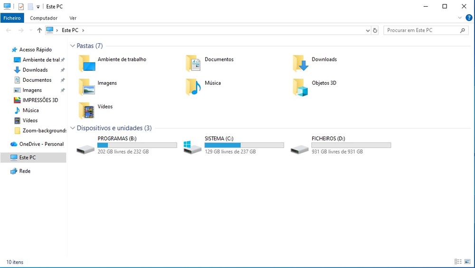This screenshot has width=475, height=268.
Task: Select the Música folder icon
Action: click(193, 86)
